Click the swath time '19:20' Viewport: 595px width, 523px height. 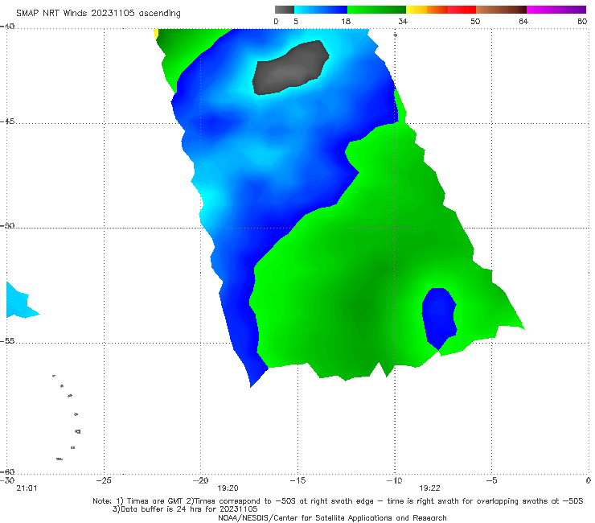(228, 488)
